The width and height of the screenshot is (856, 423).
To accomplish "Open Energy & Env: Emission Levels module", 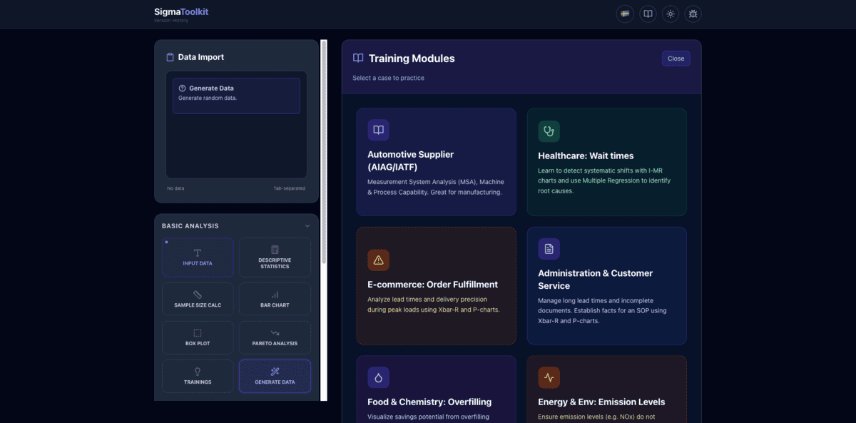I will pos(606,389).
